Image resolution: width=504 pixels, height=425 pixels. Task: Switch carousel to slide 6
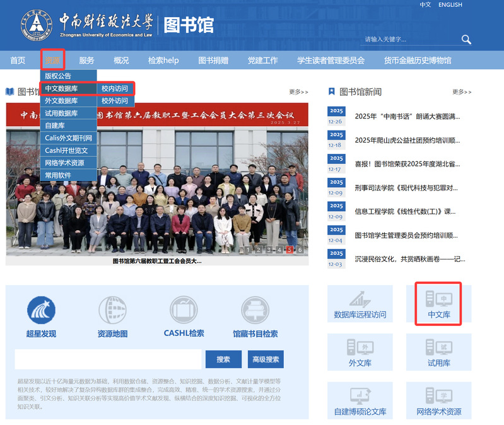[x=300, y=250]
